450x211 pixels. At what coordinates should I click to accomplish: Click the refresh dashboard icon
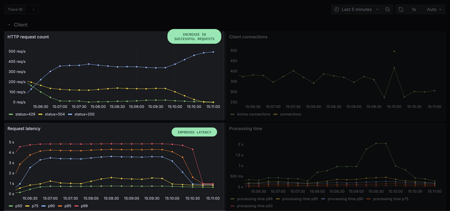pos(401,9)
